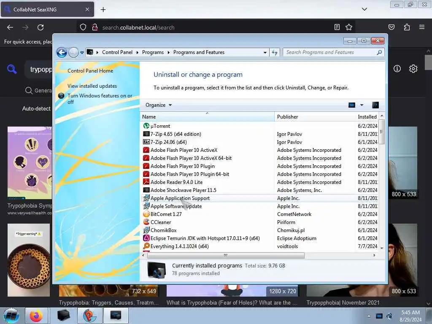Image resolution: width=432 pixels, height=324 pixels.
Task: Open the Trypophobia Symptoms thumbnail
Action: [30, 163]
